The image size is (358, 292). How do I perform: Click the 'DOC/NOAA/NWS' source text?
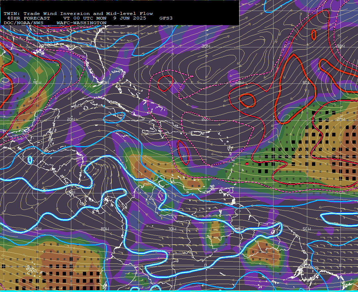pos(24,23)
